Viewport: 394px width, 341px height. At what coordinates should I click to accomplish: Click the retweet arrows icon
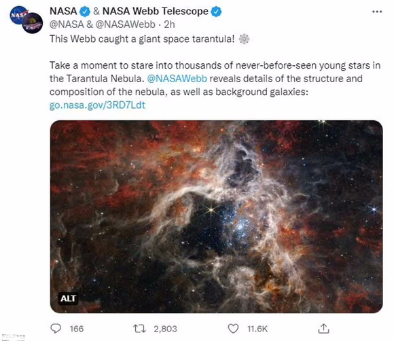point(139,329)
